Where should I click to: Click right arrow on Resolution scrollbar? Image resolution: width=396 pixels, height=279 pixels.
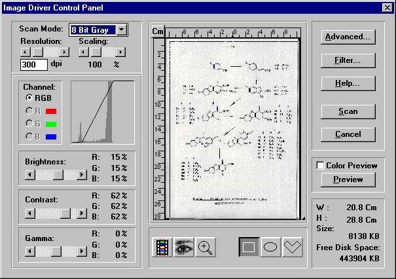coord(64,51)
